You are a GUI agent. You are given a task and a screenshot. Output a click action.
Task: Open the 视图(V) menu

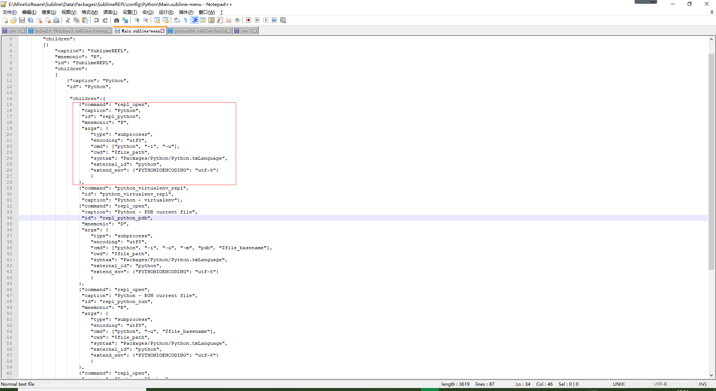69,12
